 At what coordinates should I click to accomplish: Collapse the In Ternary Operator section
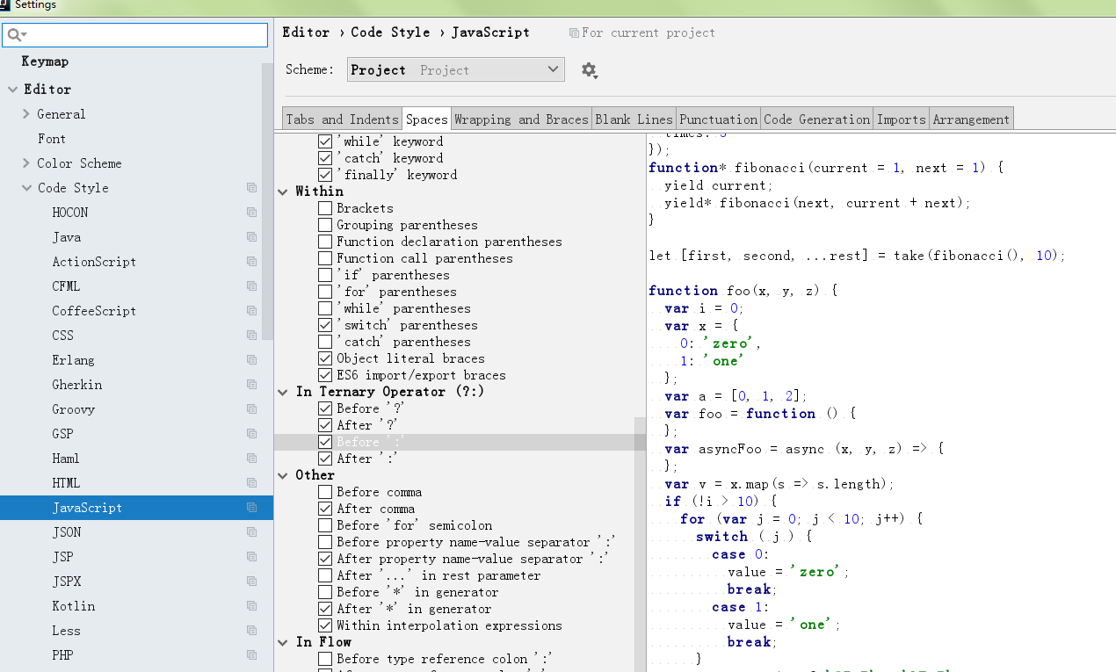tap(284, 392)
